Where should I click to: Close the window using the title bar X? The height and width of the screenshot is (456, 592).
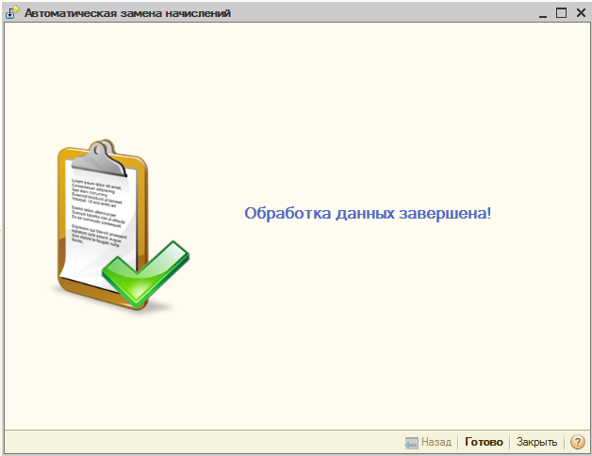(579, 13)
